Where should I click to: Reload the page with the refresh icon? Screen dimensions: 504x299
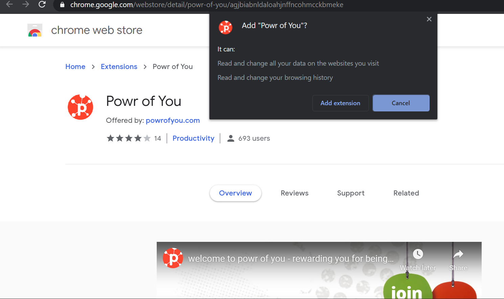coord(42,4)
